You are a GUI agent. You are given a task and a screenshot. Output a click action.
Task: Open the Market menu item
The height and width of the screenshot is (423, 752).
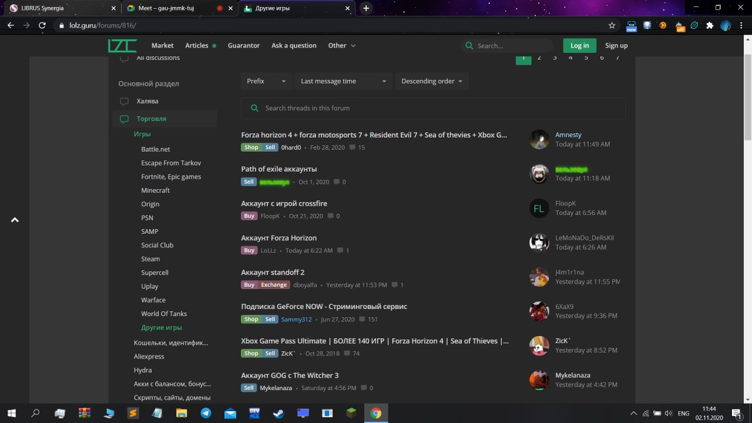163,45
